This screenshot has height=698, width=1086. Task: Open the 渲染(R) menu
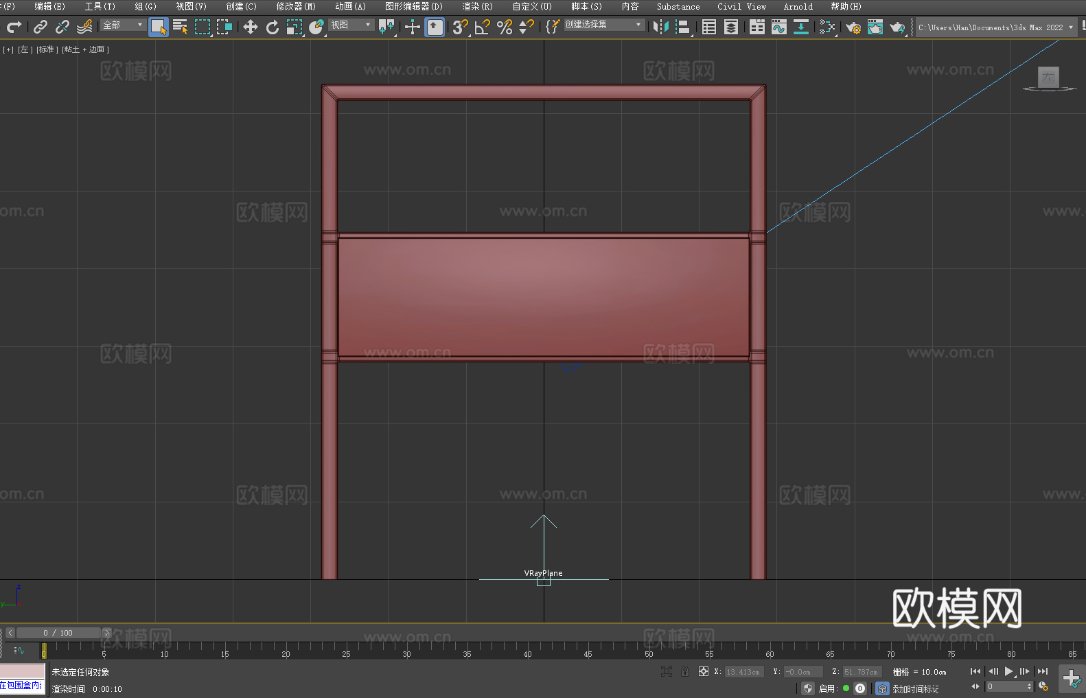click(x=477, y=7)
